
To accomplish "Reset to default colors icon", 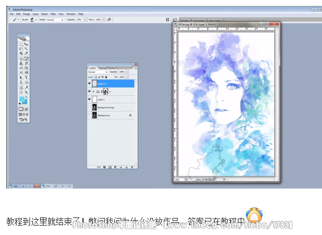I will coord(20,103).
